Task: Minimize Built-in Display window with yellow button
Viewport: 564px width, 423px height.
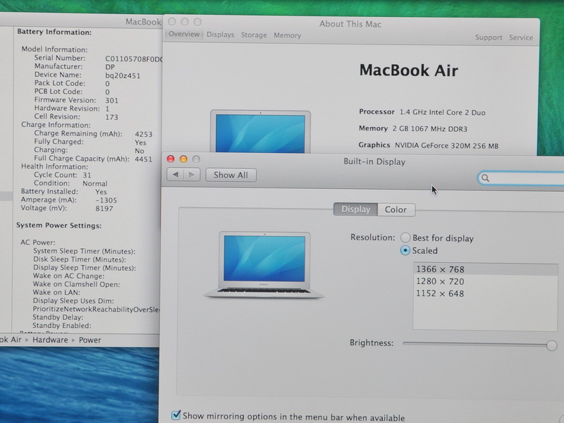Action: [x=183, y=159]
